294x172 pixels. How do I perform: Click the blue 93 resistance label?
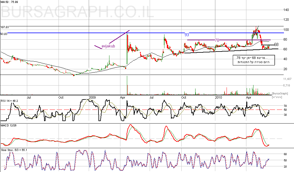click(187, 35)
